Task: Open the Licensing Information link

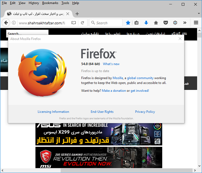Action: click(53, 112)
